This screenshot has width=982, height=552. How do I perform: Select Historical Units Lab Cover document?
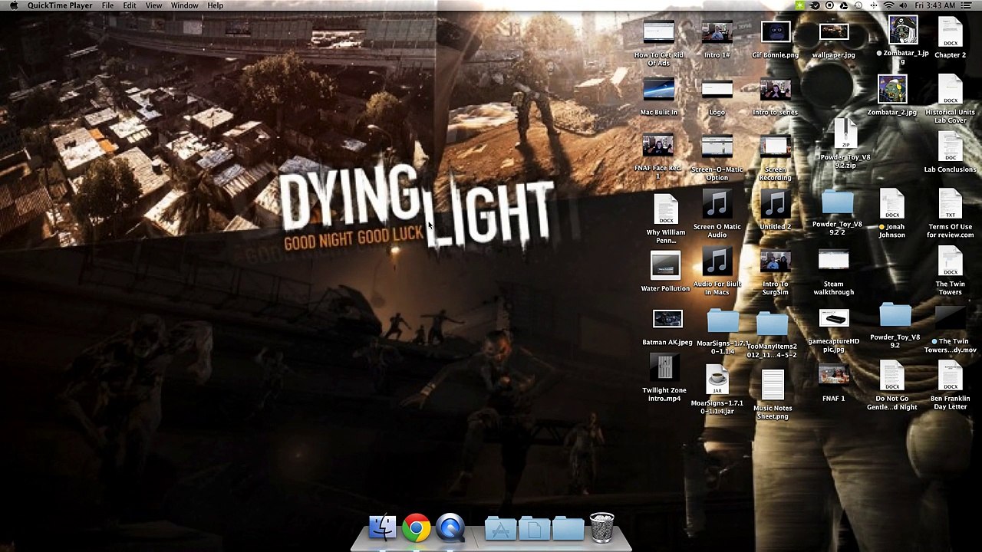(950, 90)
